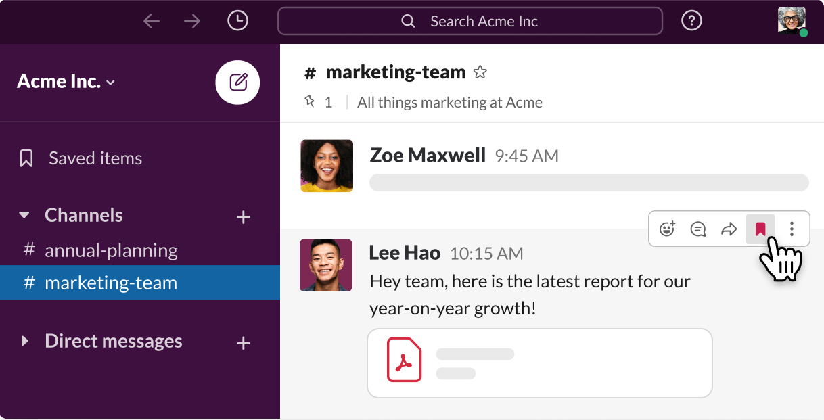Start a new direct message with plus

(x=244, y=343)
